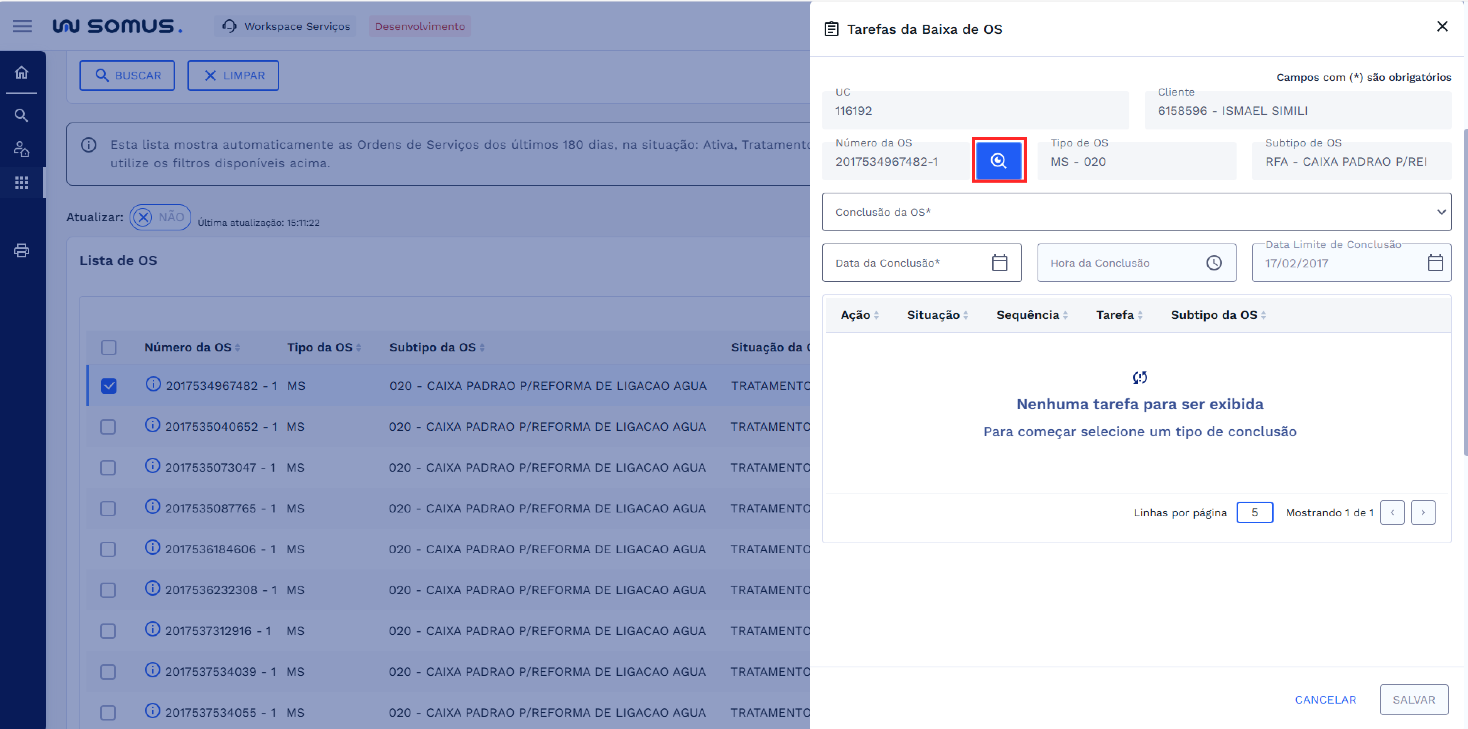
Task: Click the Linhas por página input field
Action: click(x=1254, y=513)
